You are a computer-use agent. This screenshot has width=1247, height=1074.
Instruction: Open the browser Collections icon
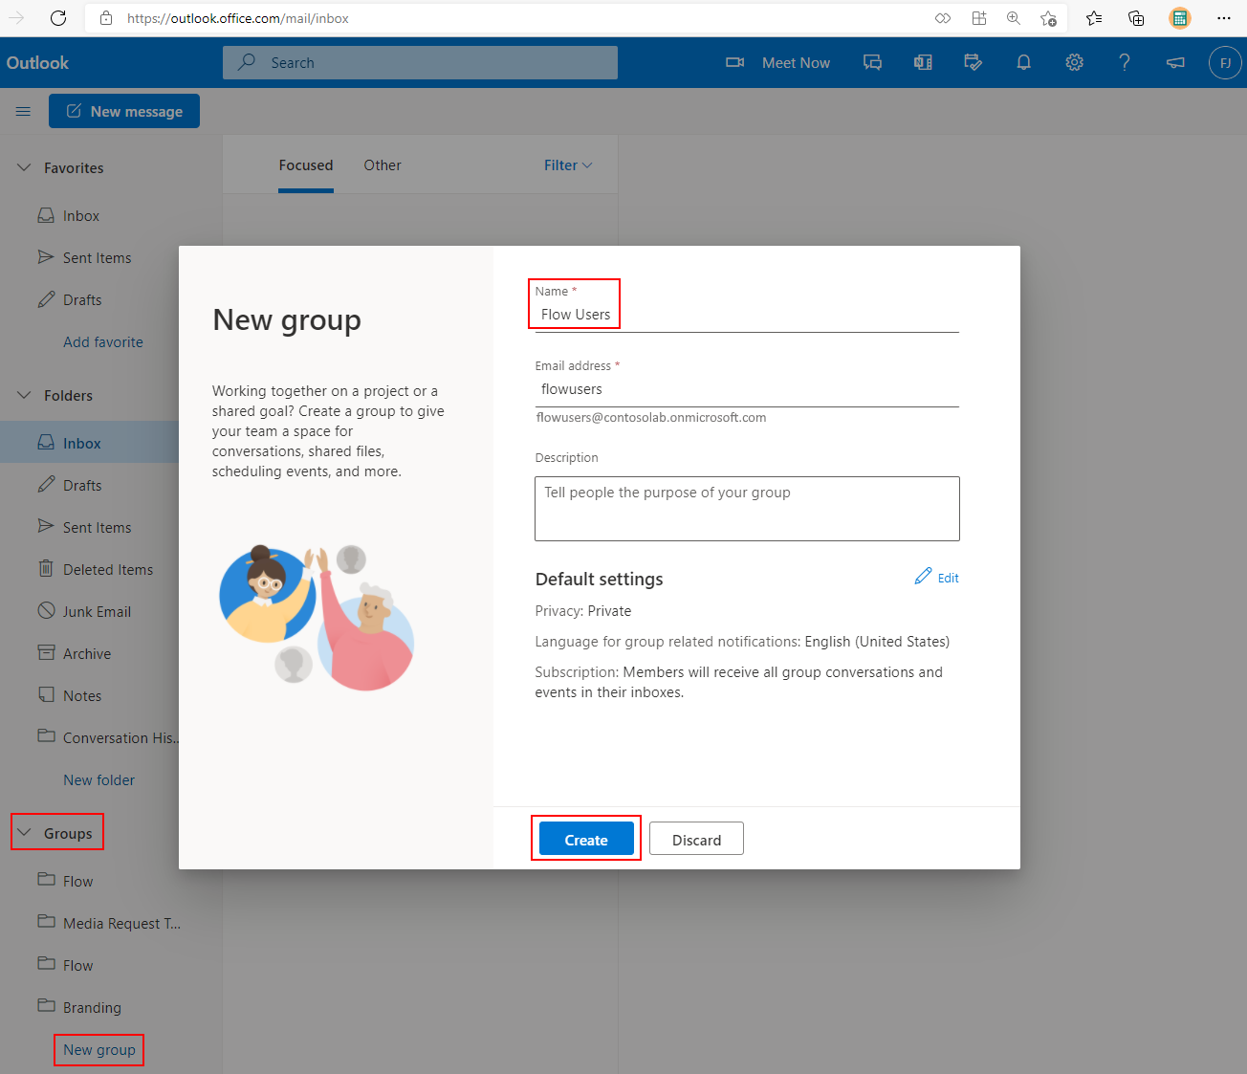click(1136, 18)
